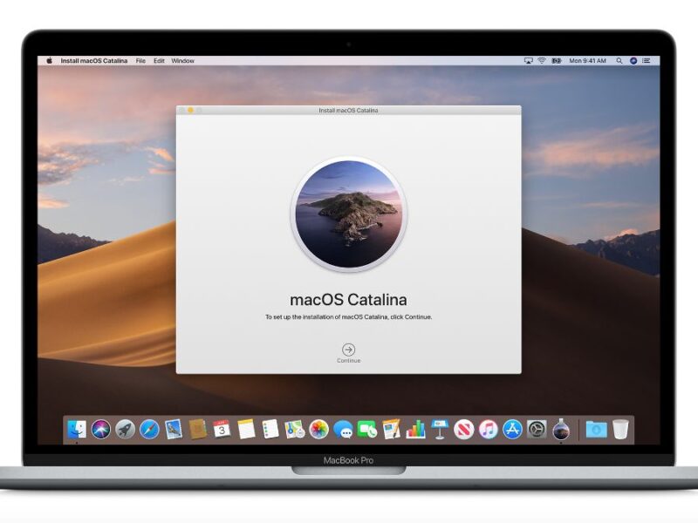Open Finder from the dock

(77, 430)
